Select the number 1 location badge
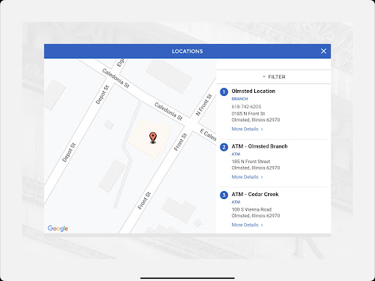 click(224, 92)
